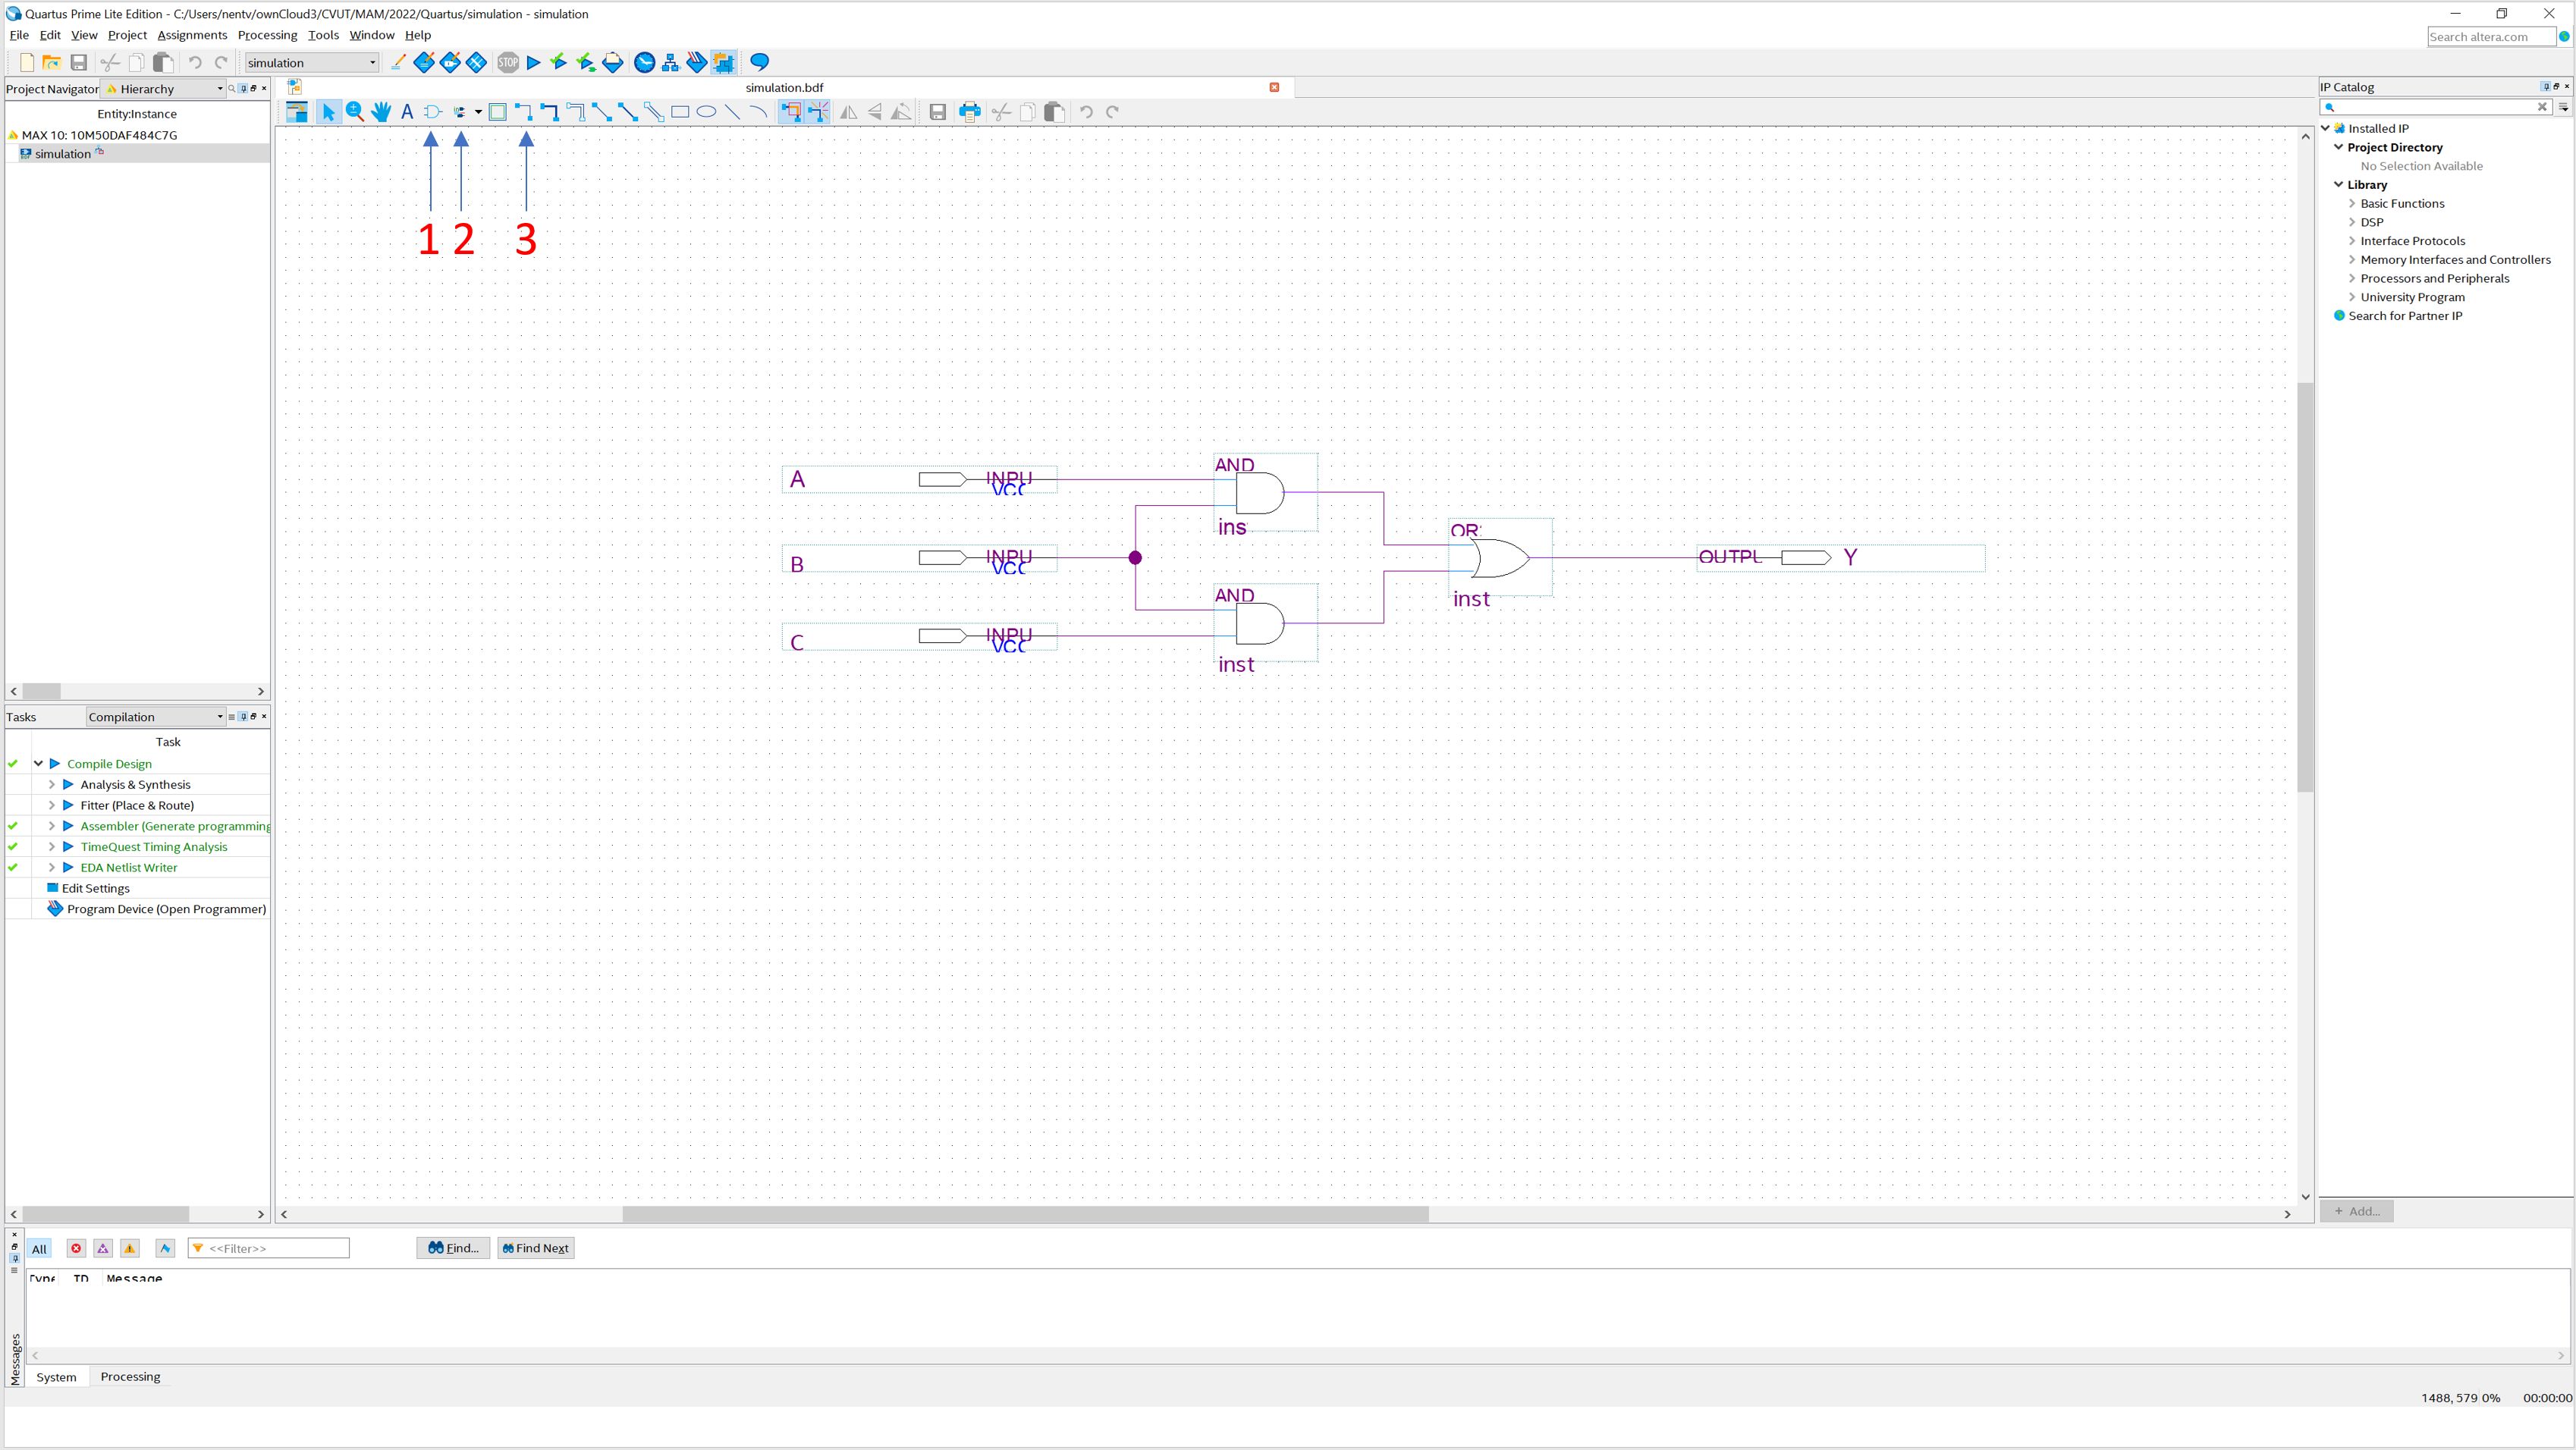The image size is (2576, 1450).
Task: Click the schematic horizontal scrollbar thumb
Action: point(1025,1214)
